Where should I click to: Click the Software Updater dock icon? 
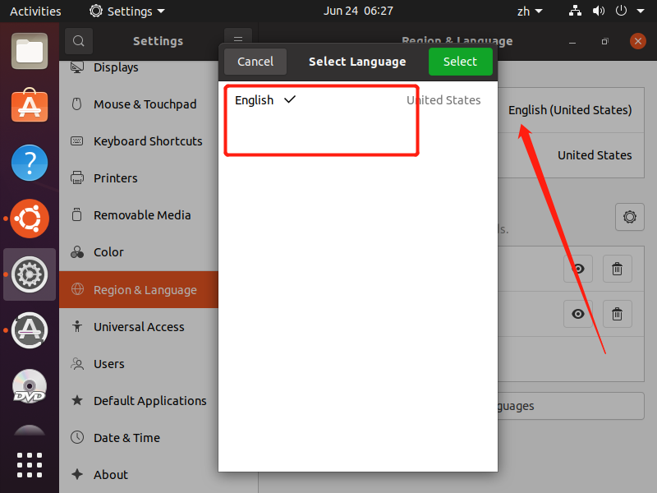pos(30,329)
